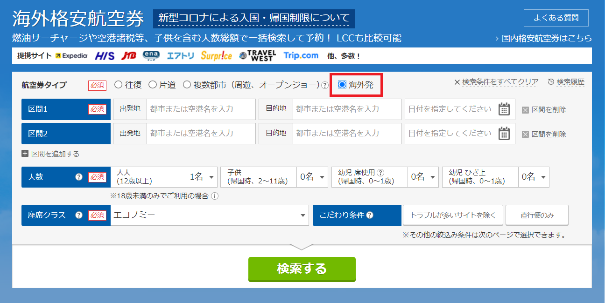Open the よくある質問 button
Screen dimensions: 605x303
(556, 18)
